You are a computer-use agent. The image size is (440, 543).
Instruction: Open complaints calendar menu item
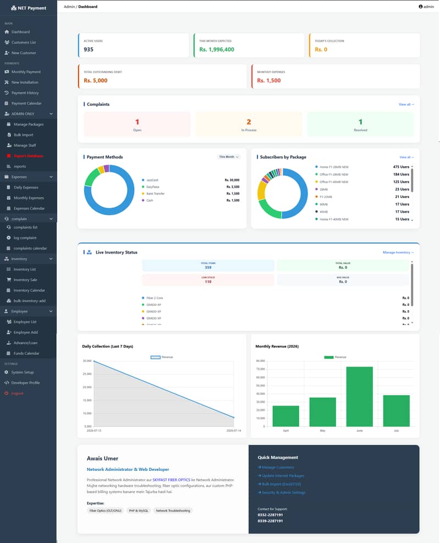click(29, 248)
